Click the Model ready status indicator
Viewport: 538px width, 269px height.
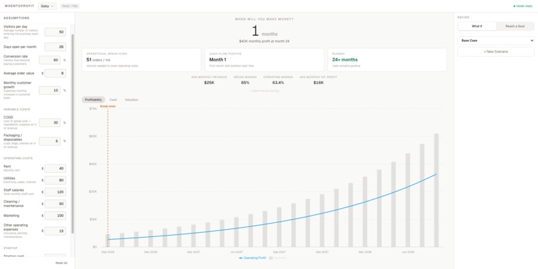pos(523,6)
